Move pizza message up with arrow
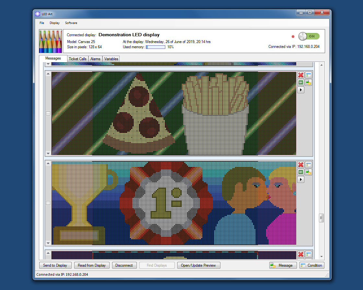Screen dimensions: 363x290 (48, 74)
